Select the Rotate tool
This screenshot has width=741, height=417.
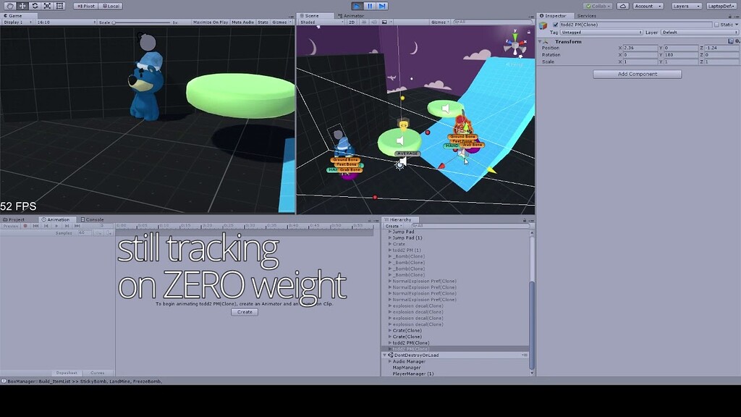[x=35, y=5]
